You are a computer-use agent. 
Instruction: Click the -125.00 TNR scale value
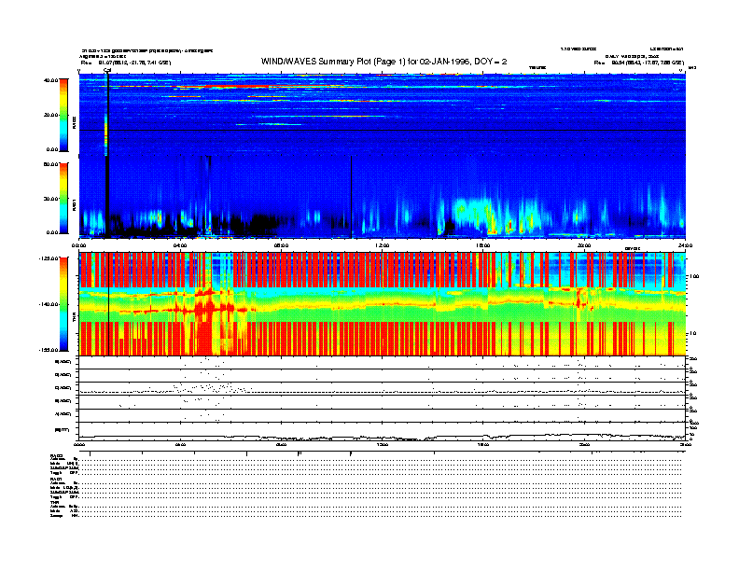pyautogui.click(x=49, y=258)
